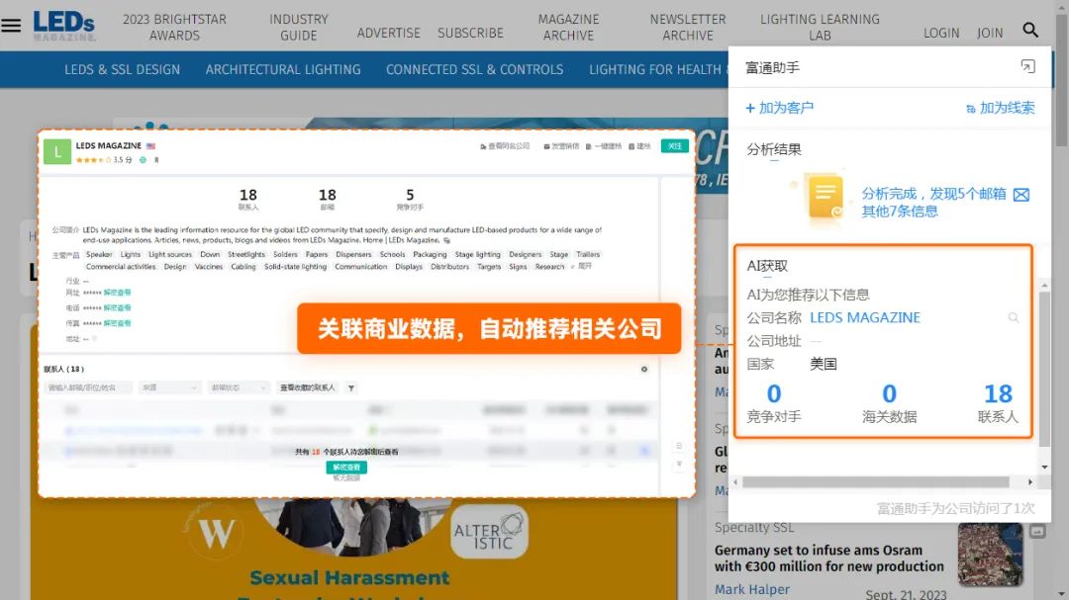Open Industry Guide menu item
Screen dimensions: 1069x600
[299, 28]
